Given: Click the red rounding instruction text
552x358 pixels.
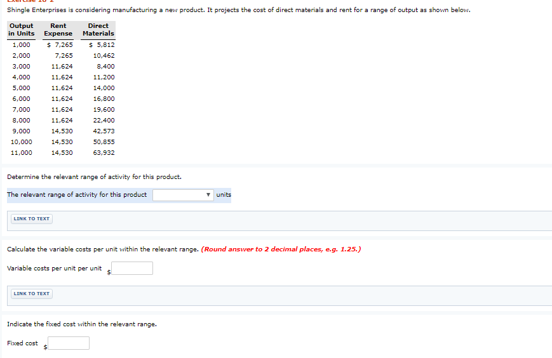Looking at the screenshot, I should tap(281, 249).
